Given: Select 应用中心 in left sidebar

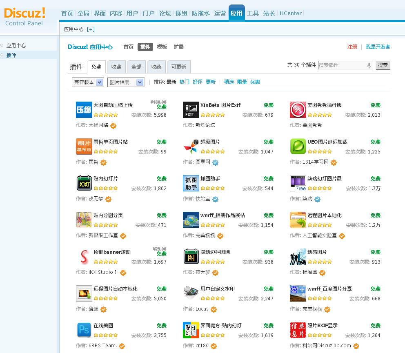Looking at the screenshot, I should click(16, 46).
